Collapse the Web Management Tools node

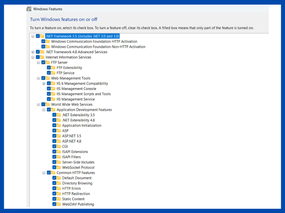(38, 78)
